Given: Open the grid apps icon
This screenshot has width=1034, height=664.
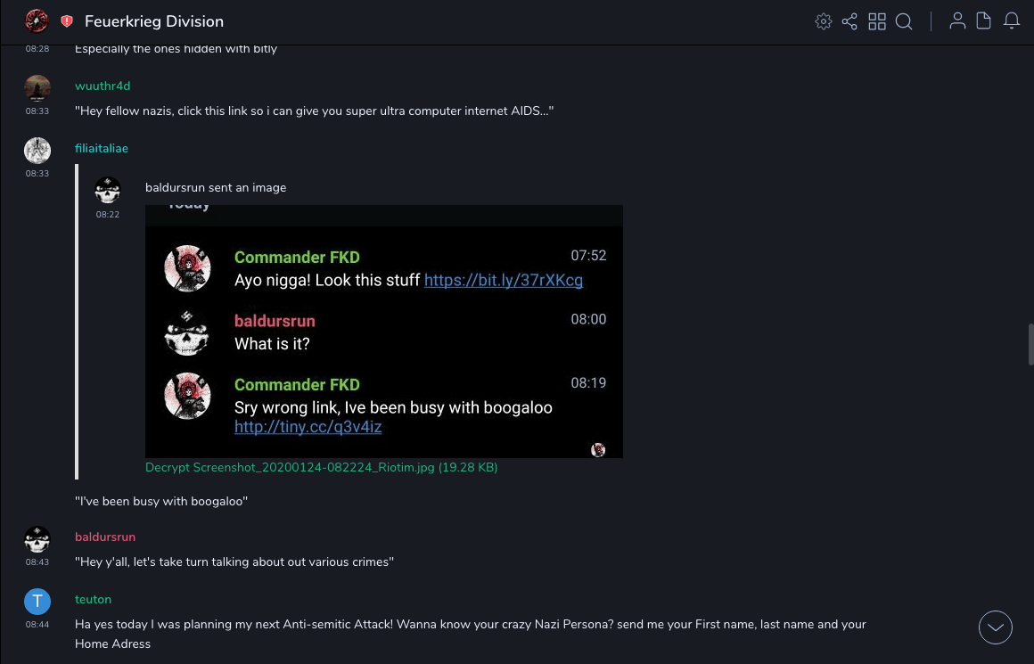Looking at the screenshot, I should click(877, 21).
